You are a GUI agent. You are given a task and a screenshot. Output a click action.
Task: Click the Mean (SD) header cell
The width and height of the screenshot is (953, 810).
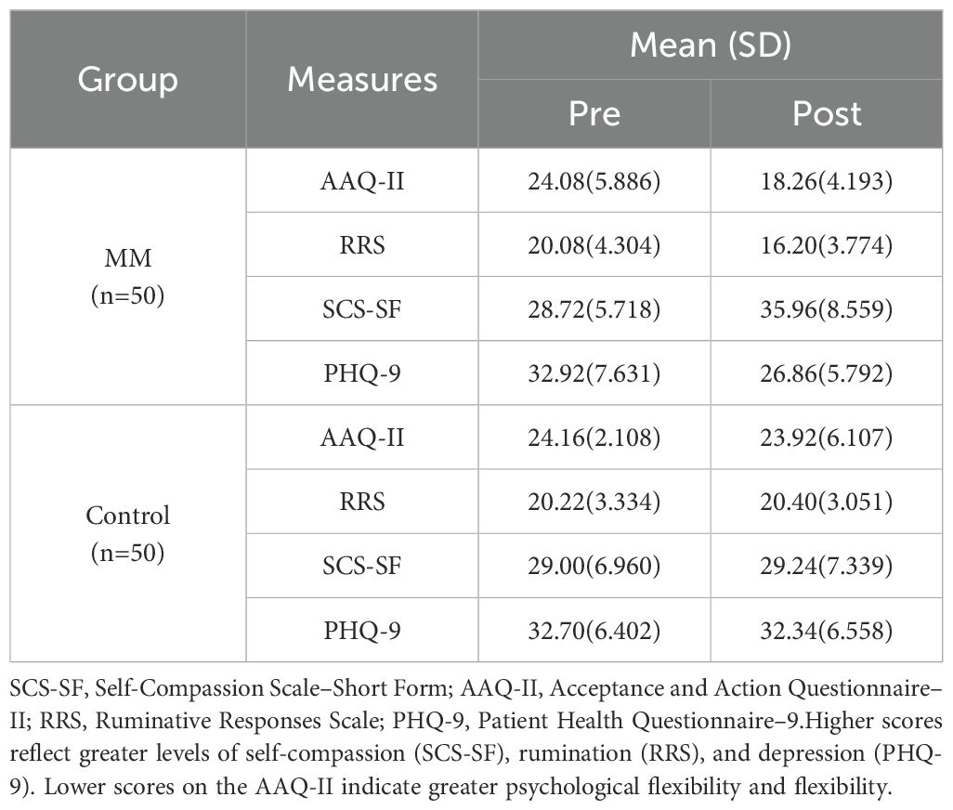711,45
